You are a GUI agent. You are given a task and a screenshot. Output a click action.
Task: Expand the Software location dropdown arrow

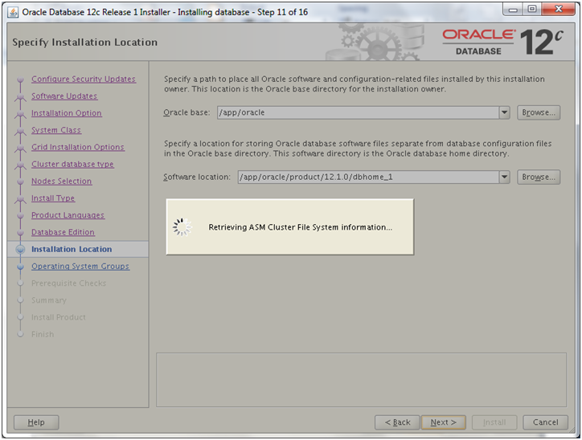504,177
